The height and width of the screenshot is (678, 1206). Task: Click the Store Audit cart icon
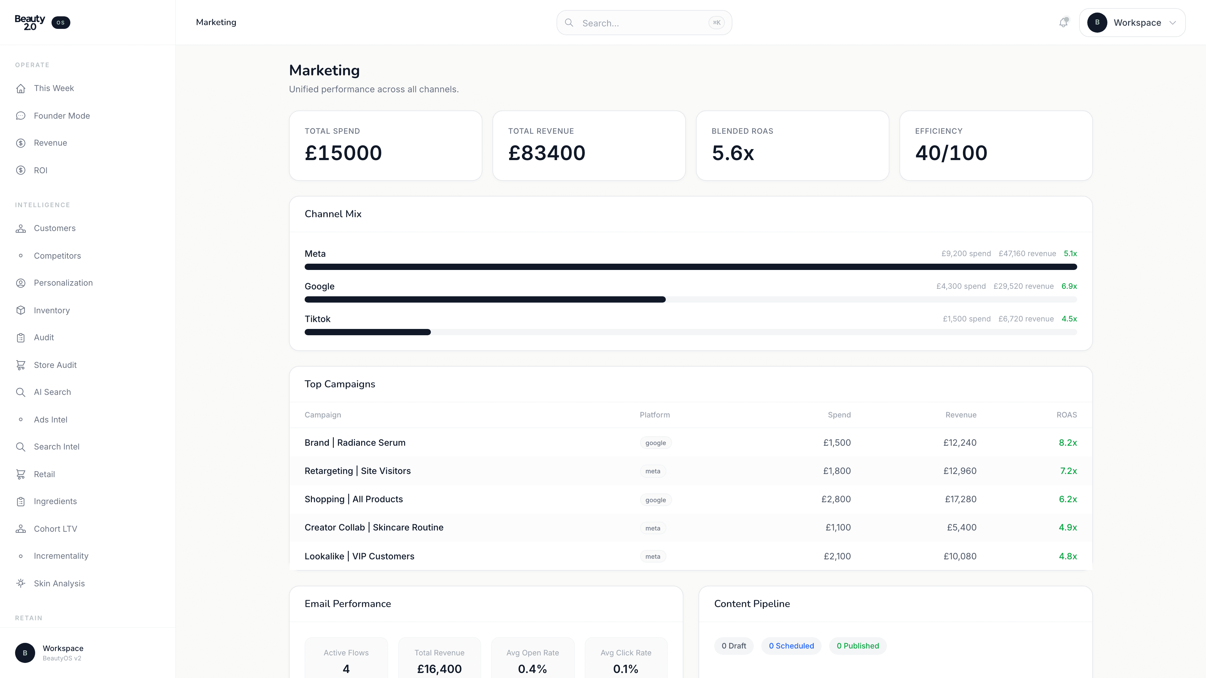21,365
